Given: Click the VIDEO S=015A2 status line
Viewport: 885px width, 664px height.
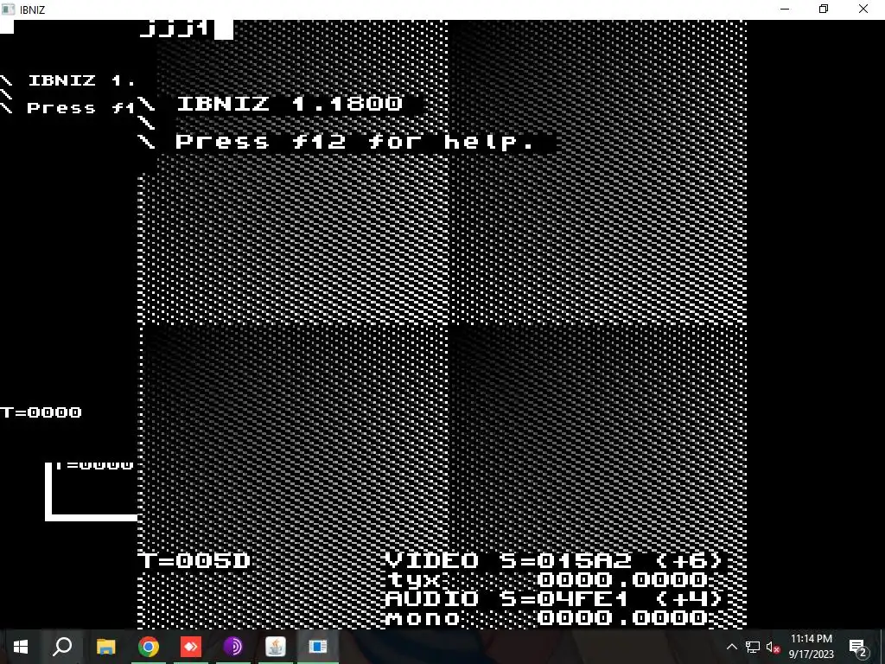Looking at the screenshot, I should pos(554,560).
